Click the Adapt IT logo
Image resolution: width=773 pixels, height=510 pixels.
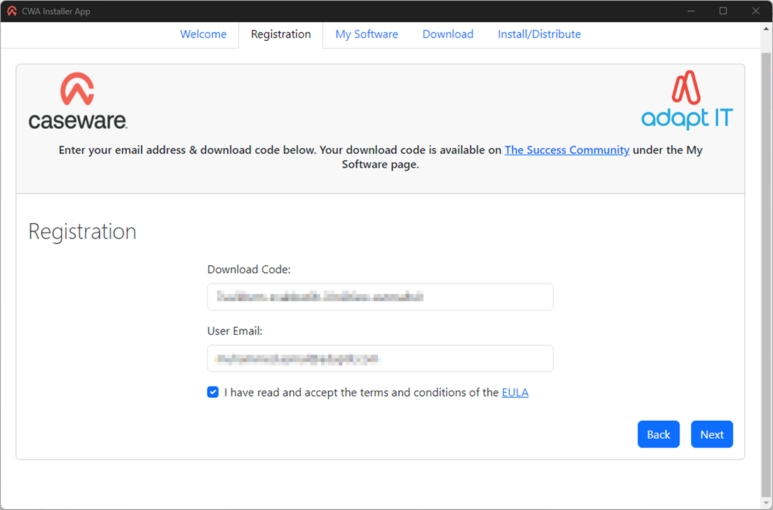(x=686, y=101)
